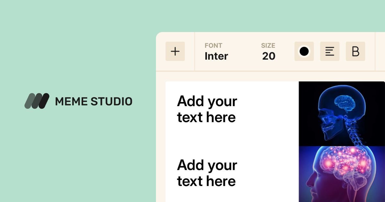The image size is (385, 202).
Task: Click the SIZE label in toolbar
Action: click(268, 46)
